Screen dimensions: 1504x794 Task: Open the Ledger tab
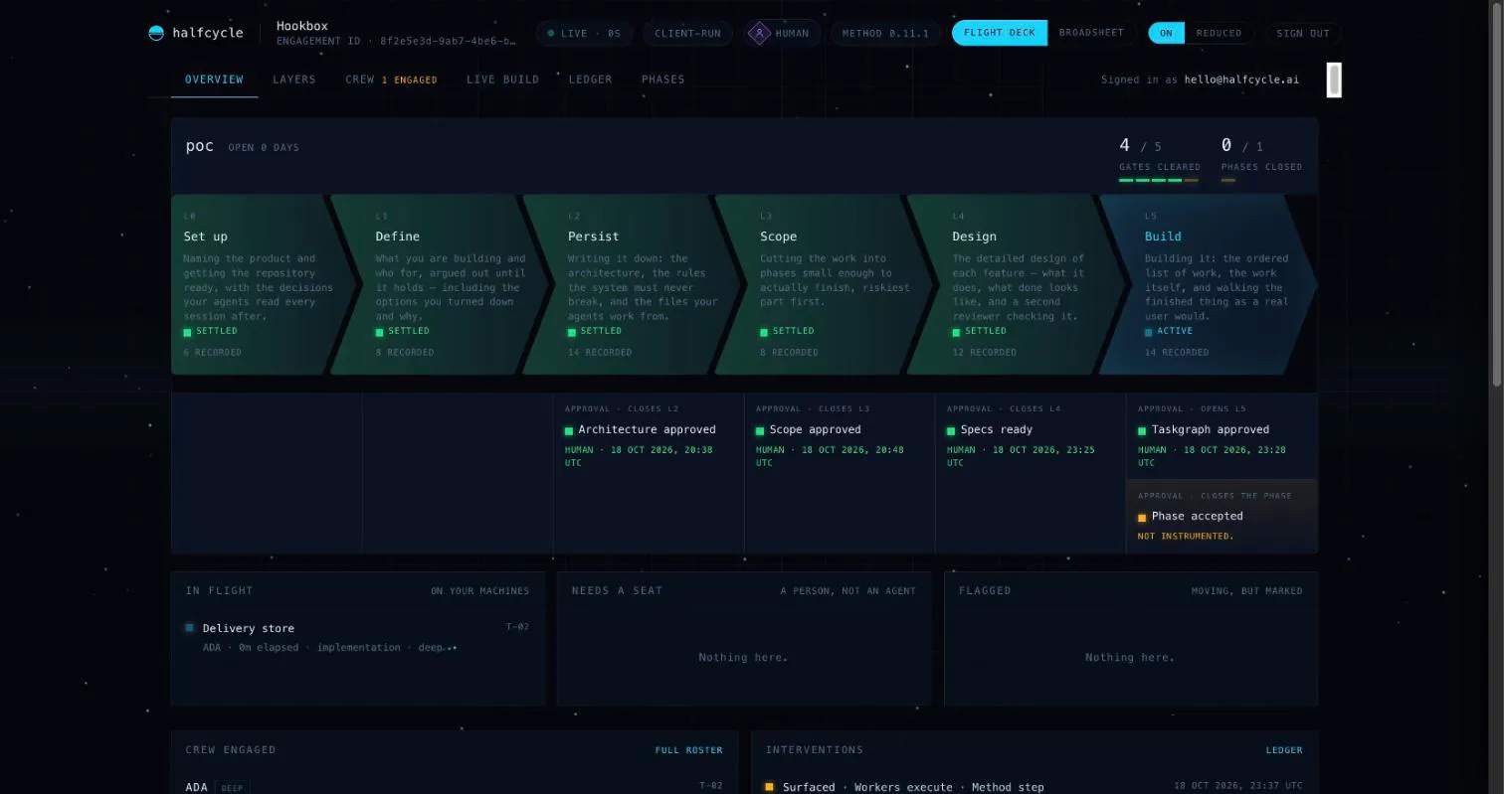click(590, 79)
